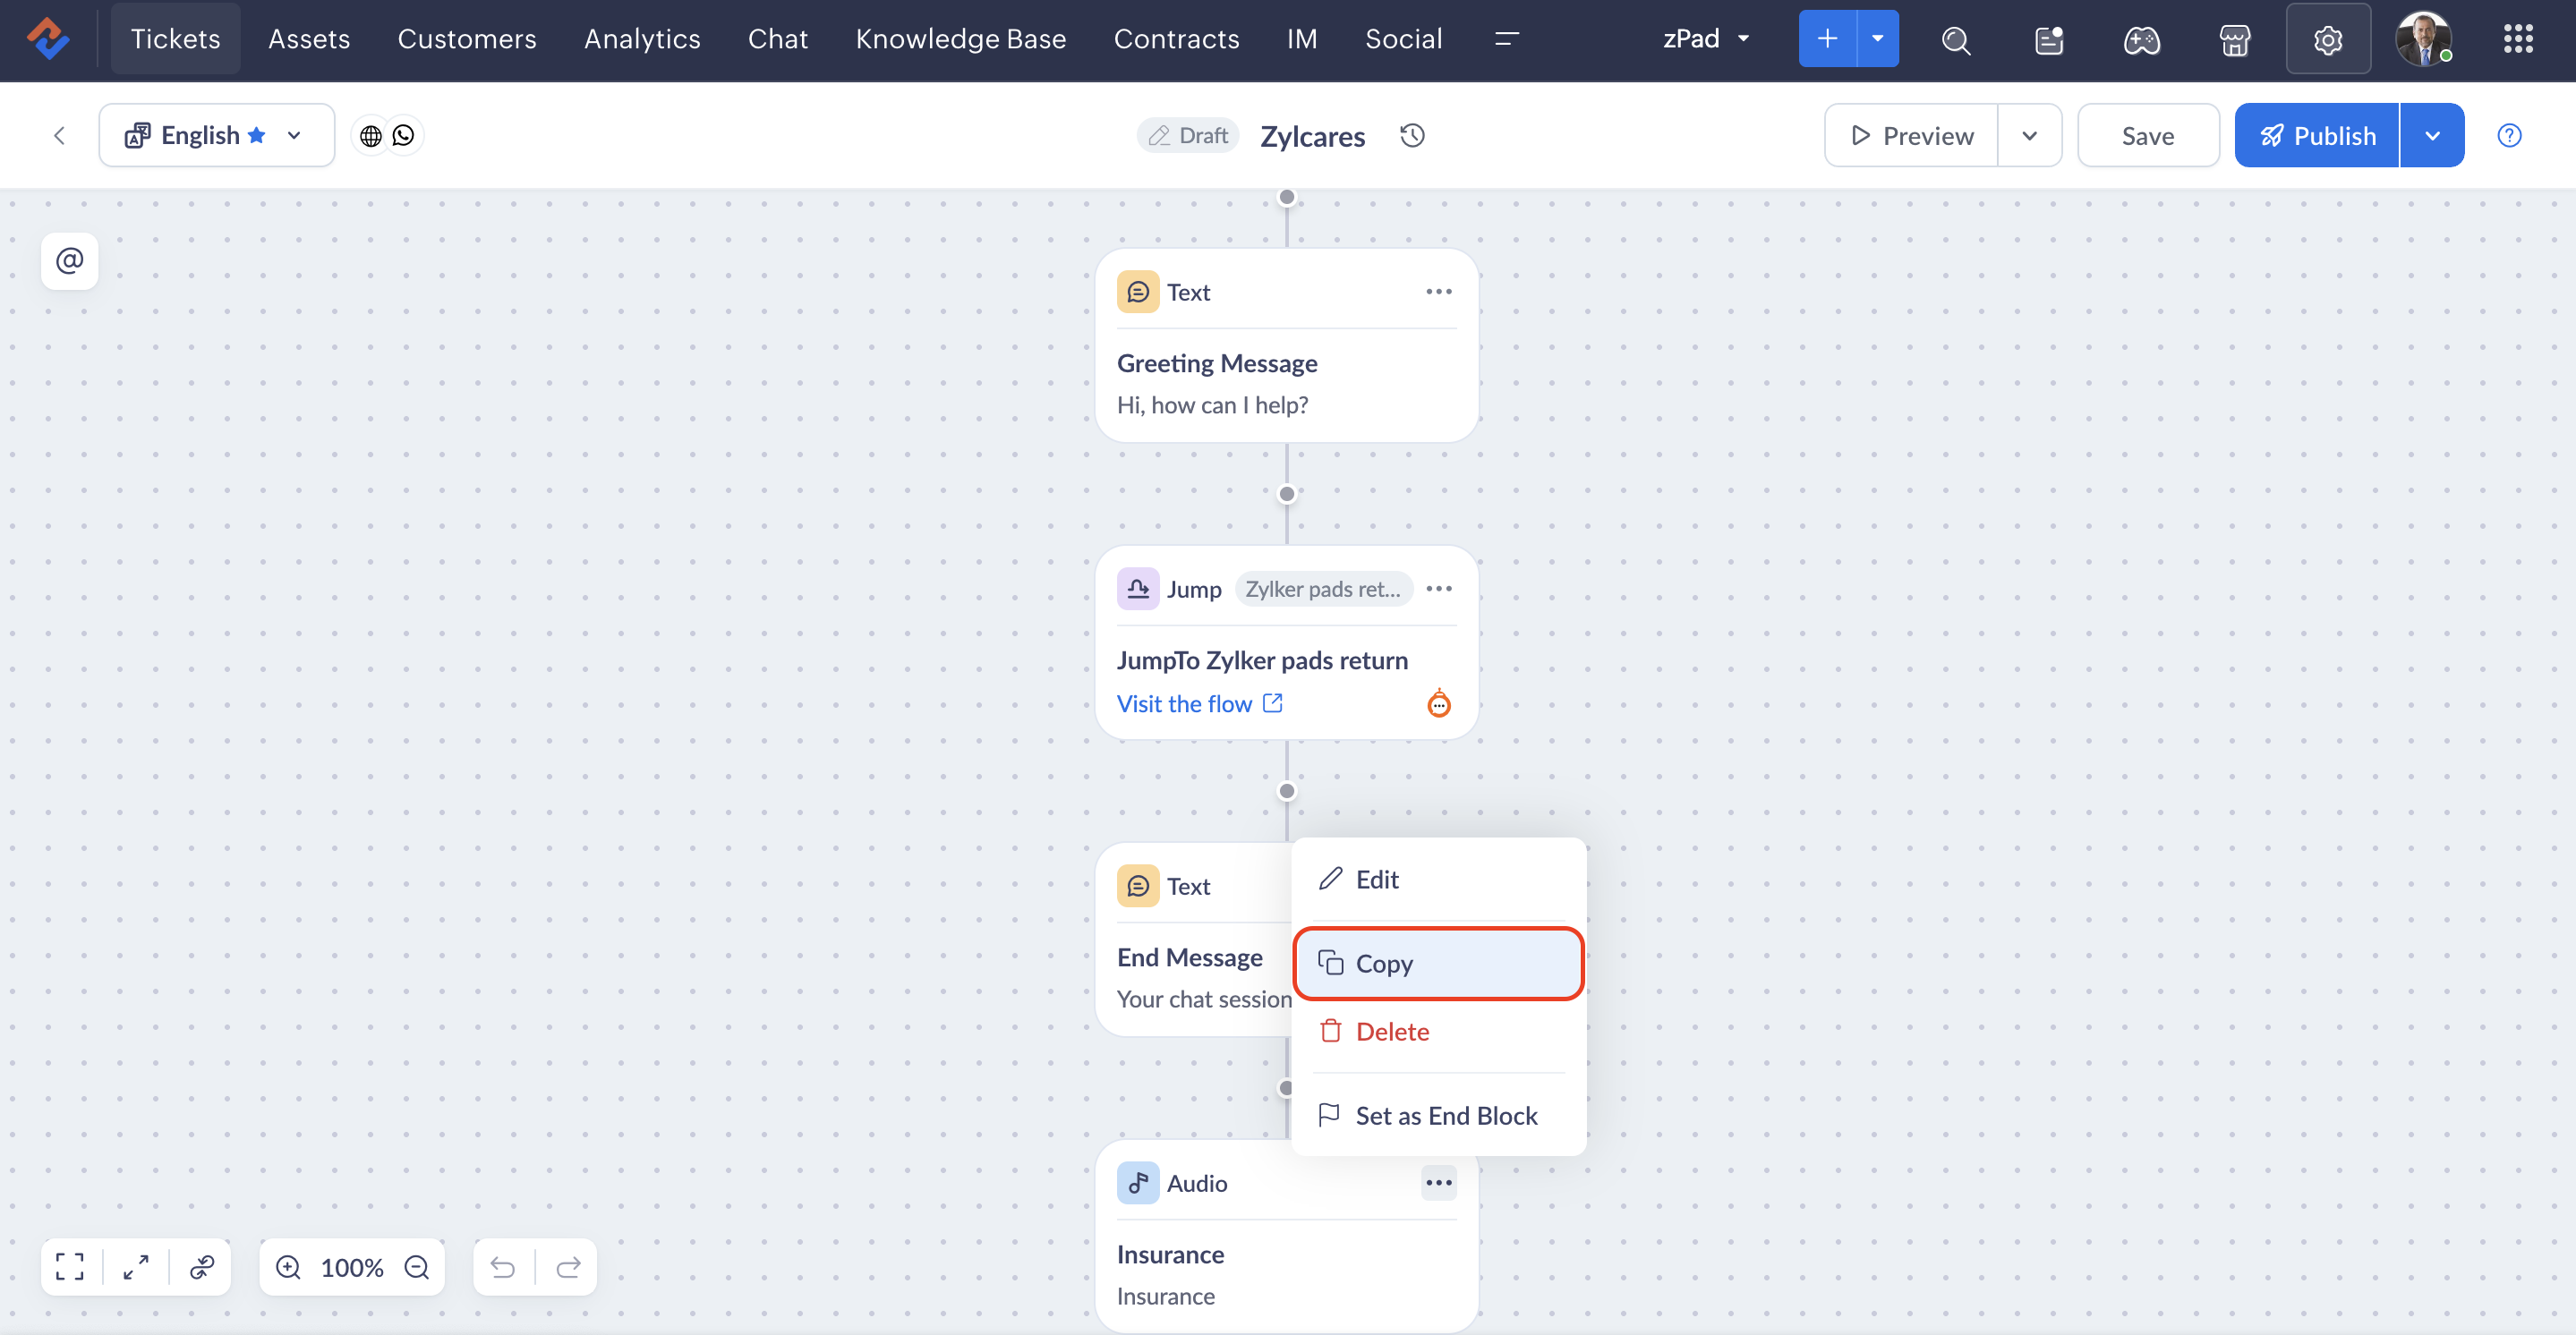Open the settings gear icon
The width and height of the screenshot is (2576, 1335).
tap(2327, 39)
